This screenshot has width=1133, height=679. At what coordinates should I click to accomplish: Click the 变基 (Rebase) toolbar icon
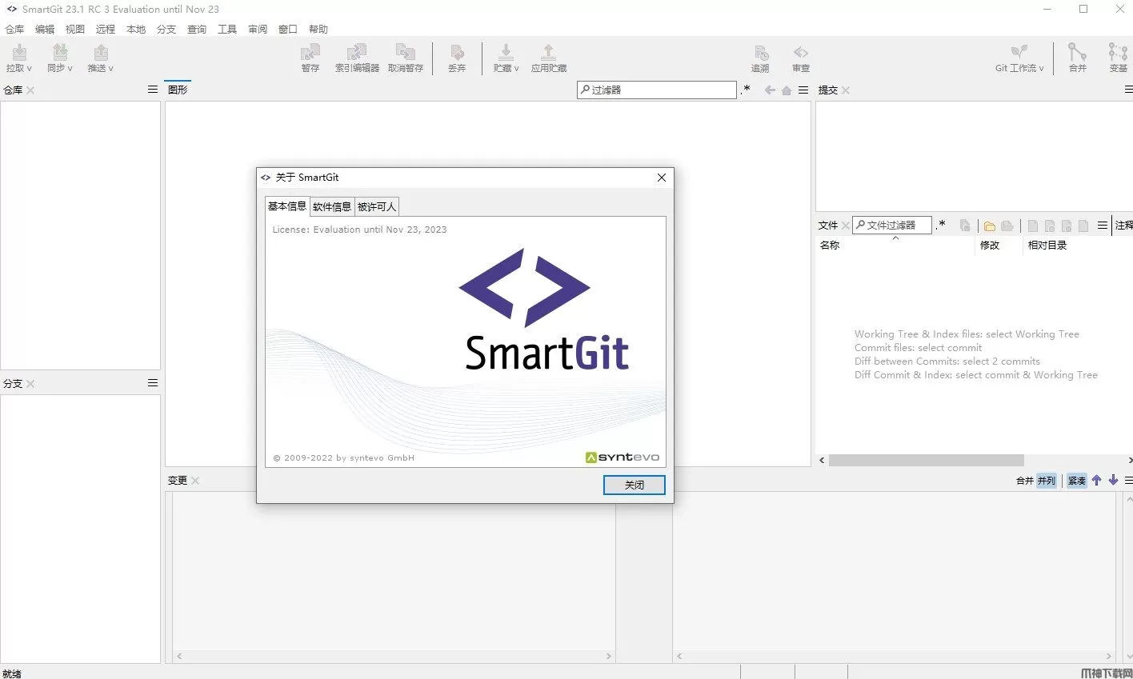[1118, 58]
